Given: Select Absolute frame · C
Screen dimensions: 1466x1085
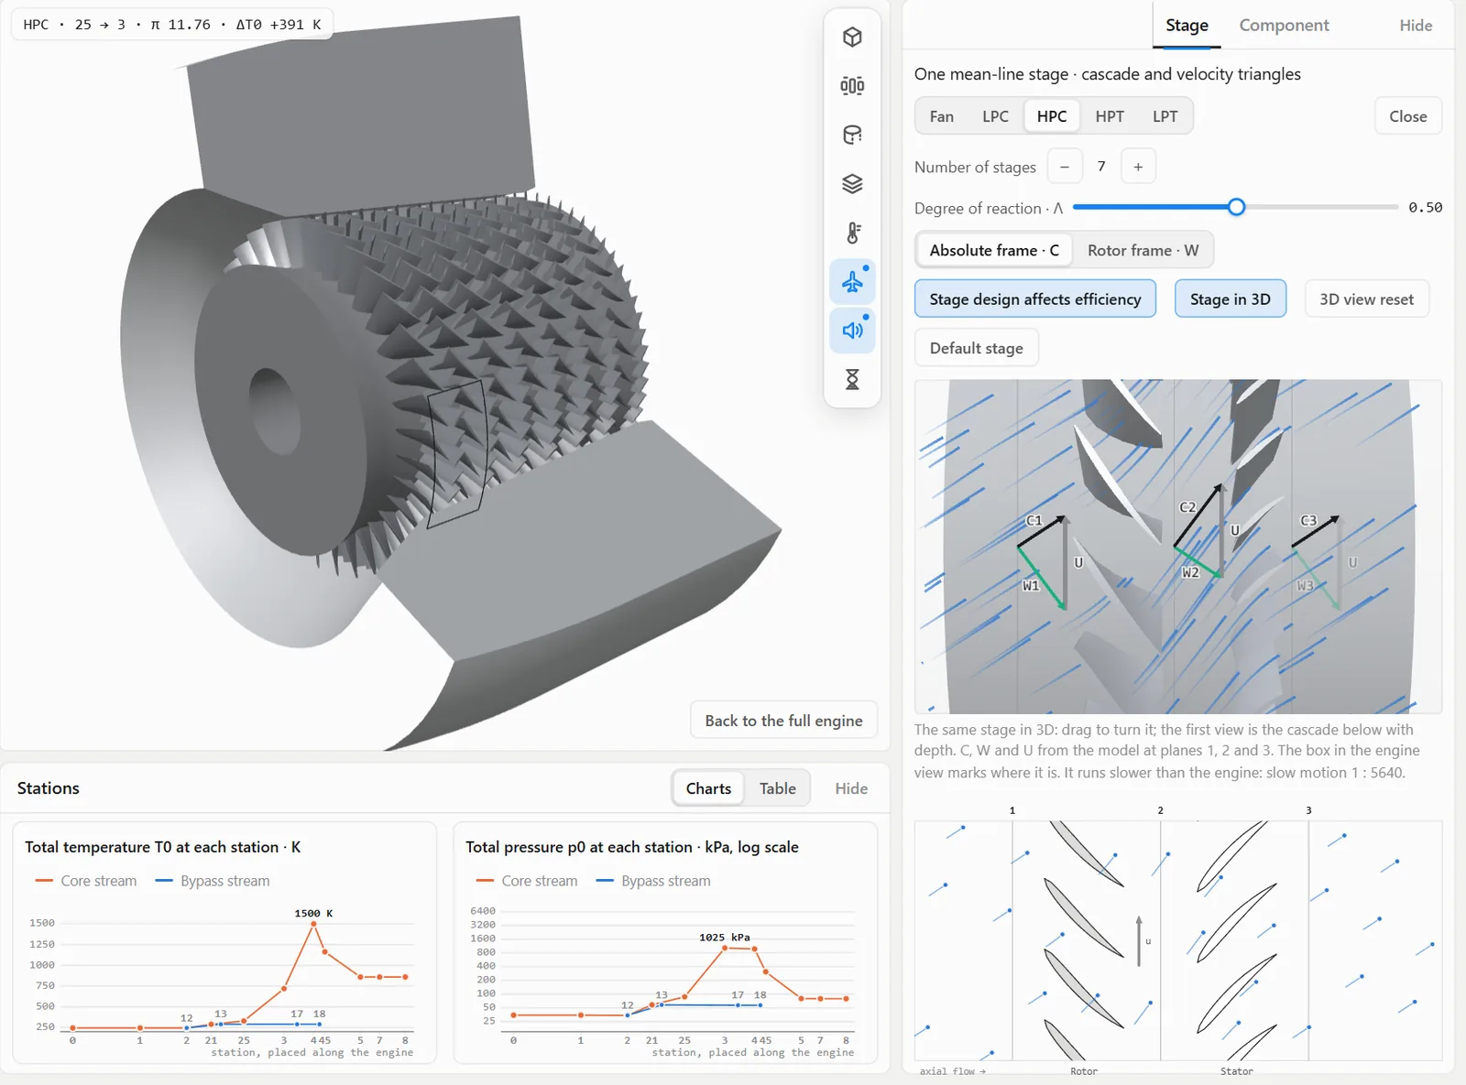Looking at the screenshot, I should point(994,250).
